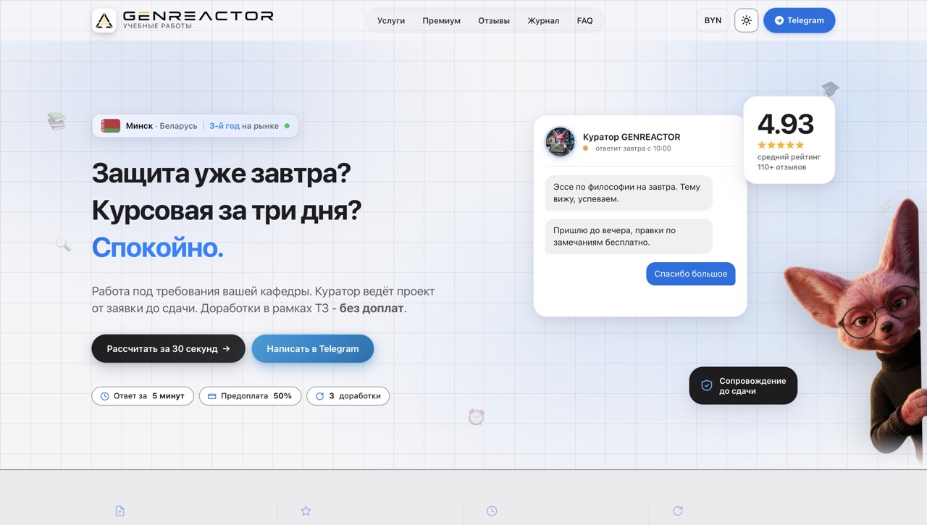The image size is (927, 525).
Task: Click the Эссе по философии chat message
Action: click(x=629, y=193)
